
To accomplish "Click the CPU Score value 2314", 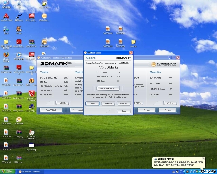I will tap(118, 81).
